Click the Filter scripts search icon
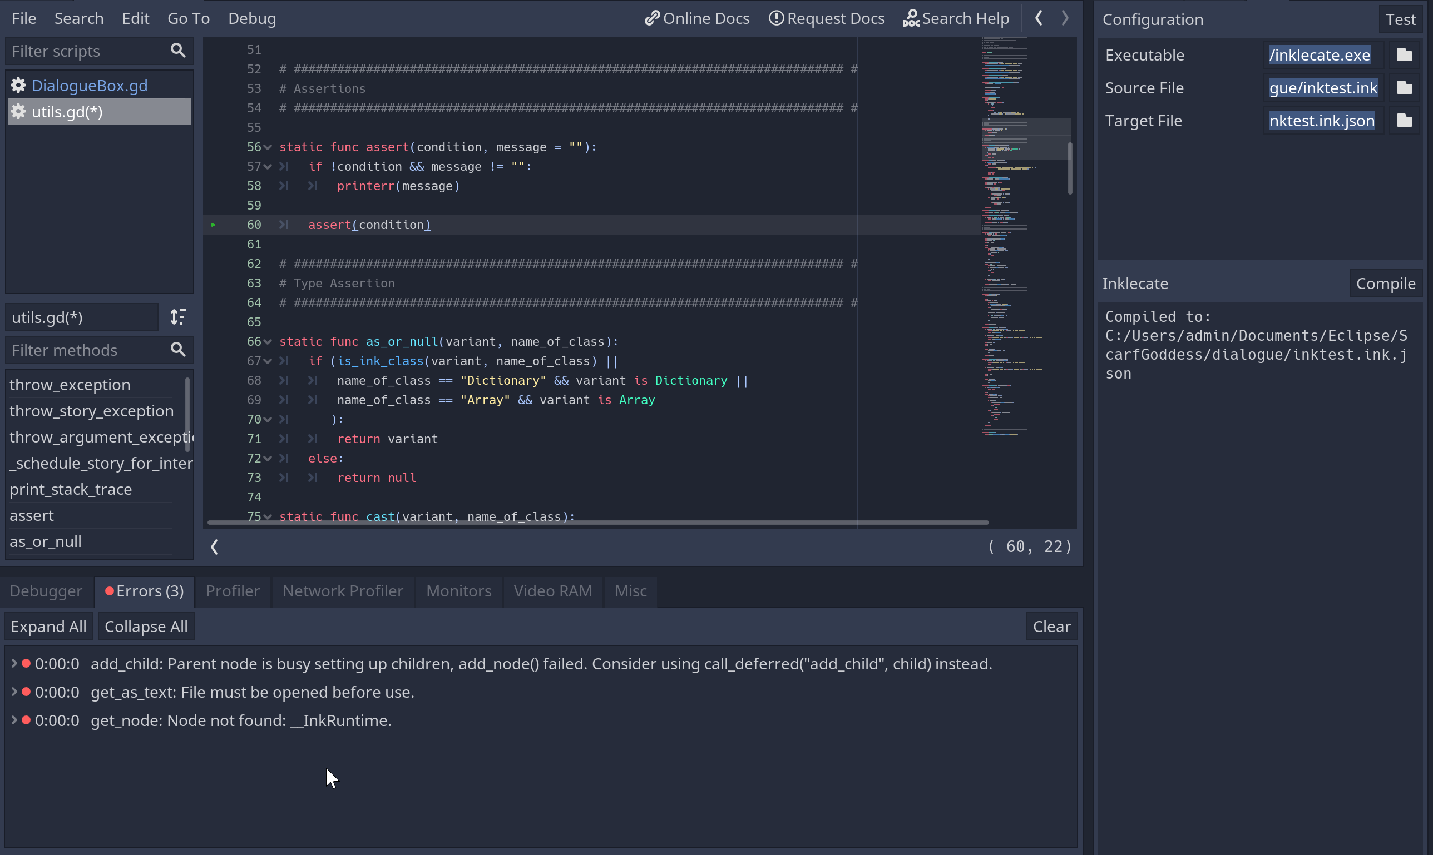The width and height of the screenshot is (1433, 855). point(178,51)
